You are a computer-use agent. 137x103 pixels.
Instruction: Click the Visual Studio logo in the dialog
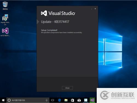pyautogui.click(x=44, y=13)
